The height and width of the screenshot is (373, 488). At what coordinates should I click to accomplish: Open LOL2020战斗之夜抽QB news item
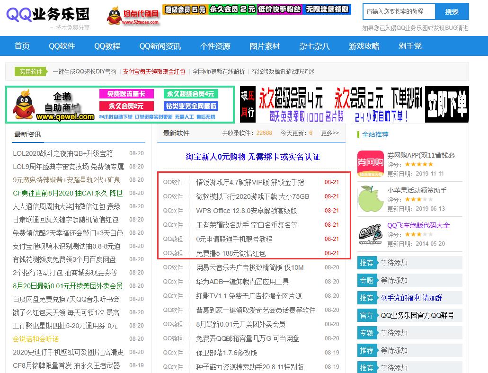coord(63,153)
